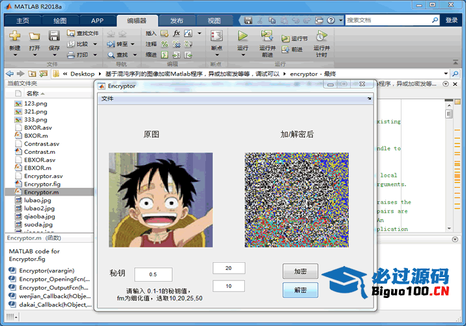
Task: Click Advance (前进) in Run group
Action: [x=292, y=50]
